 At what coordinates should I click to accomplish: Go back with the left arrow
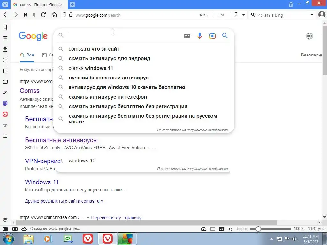[x=5, y=15]
